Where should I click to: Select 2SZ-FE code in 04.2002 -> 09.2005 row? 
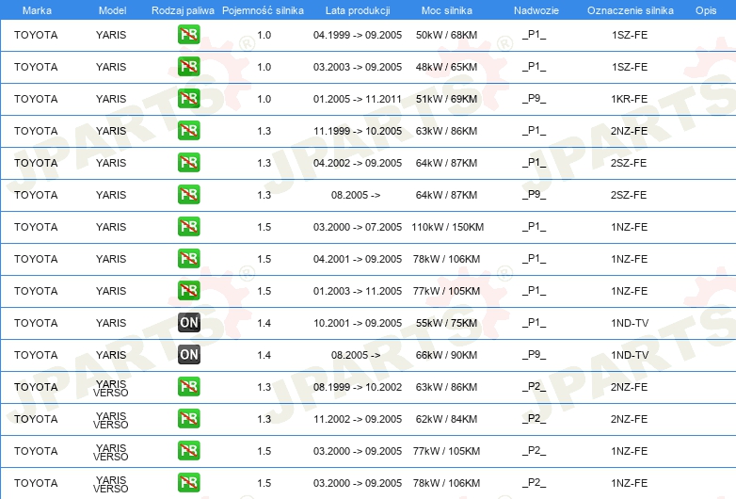point(629,163)
